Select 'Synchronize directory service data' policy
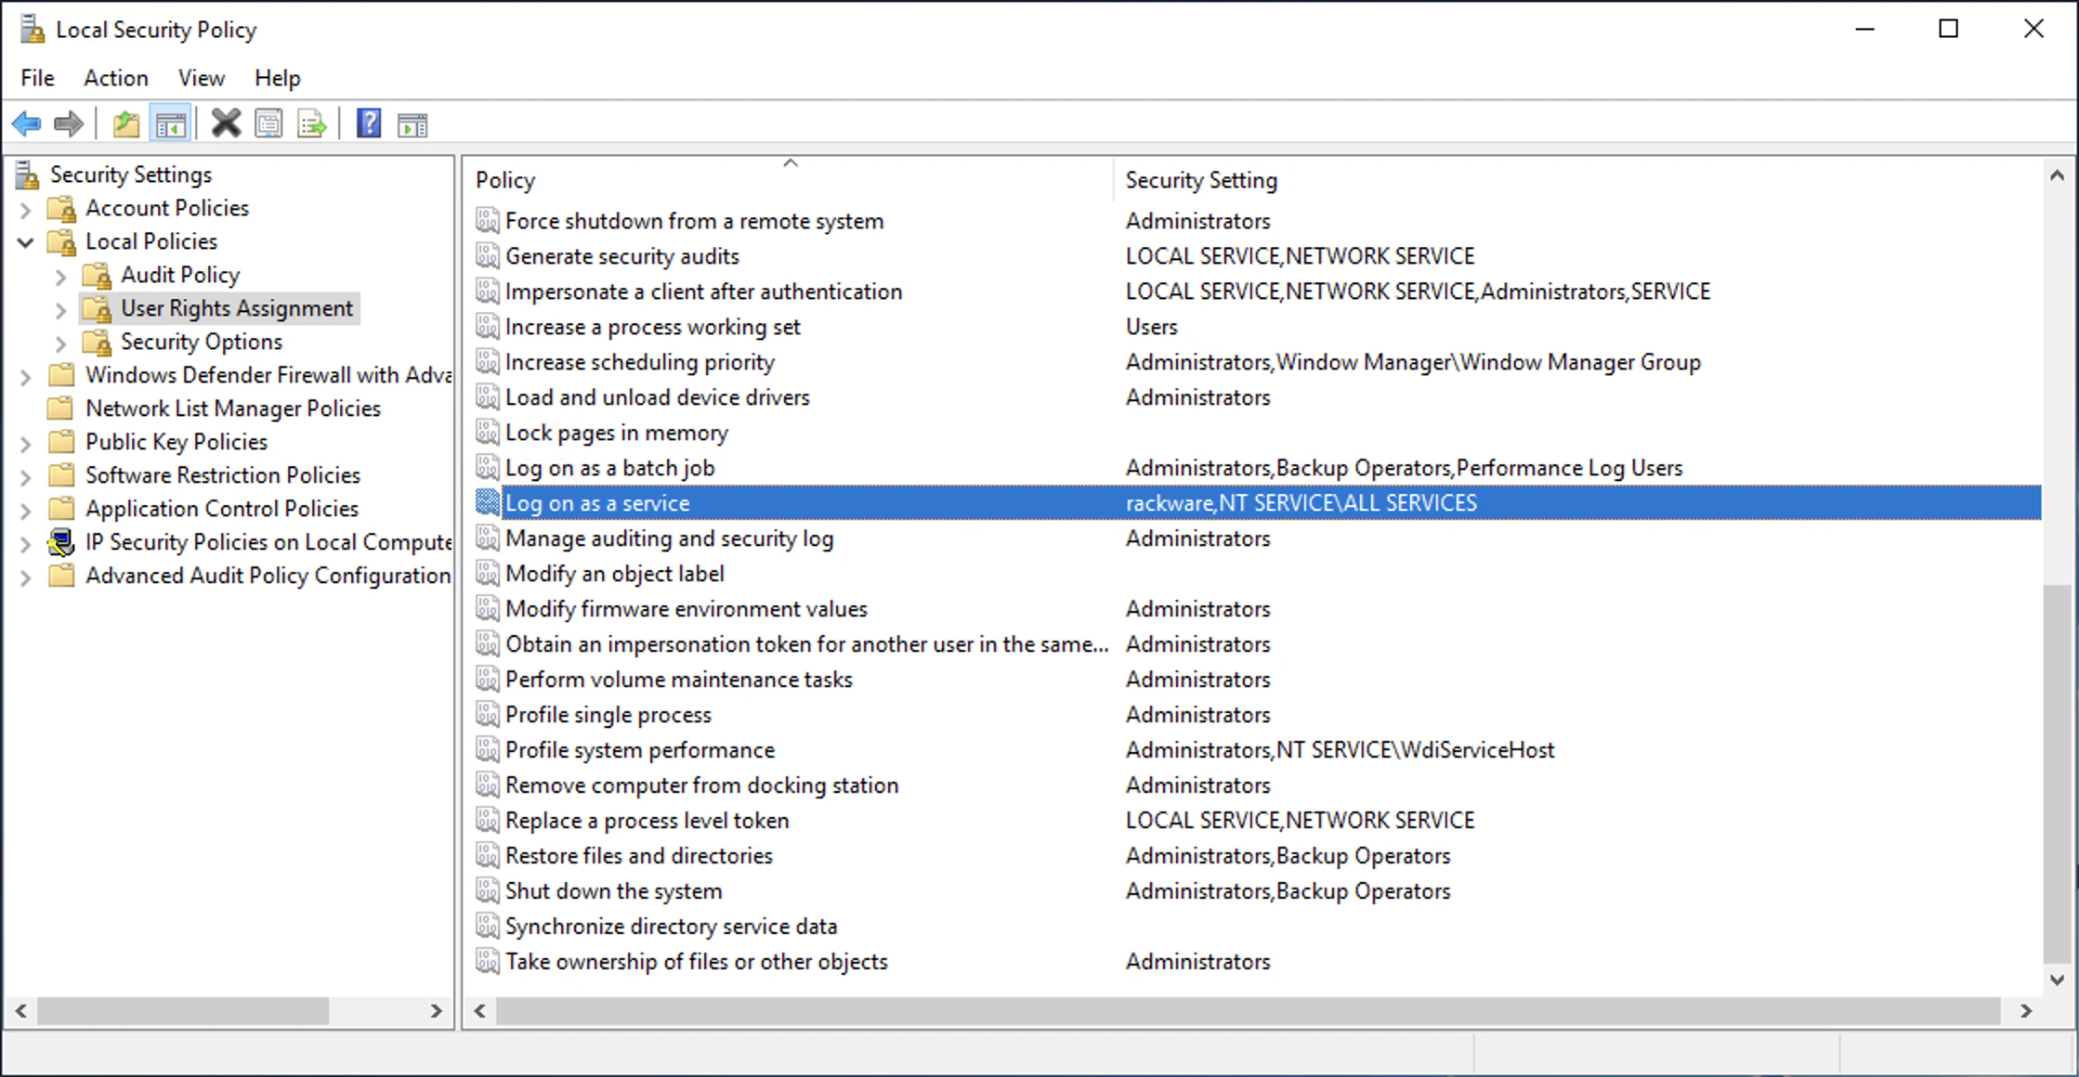The image size is (2079, 1077). pos(671,927)
